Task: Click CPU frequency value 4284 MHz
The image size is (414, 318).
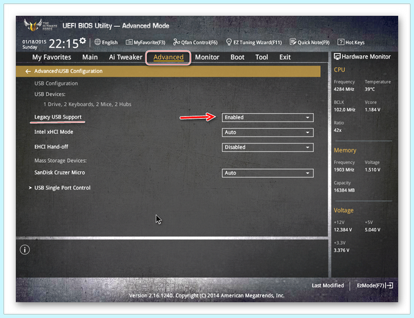Action: [344, 89]
